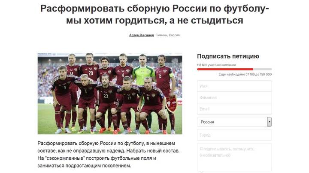This screenshot has height=173, width=309.
Task: Click the reason for signing text area
Action: pos(234,157)
